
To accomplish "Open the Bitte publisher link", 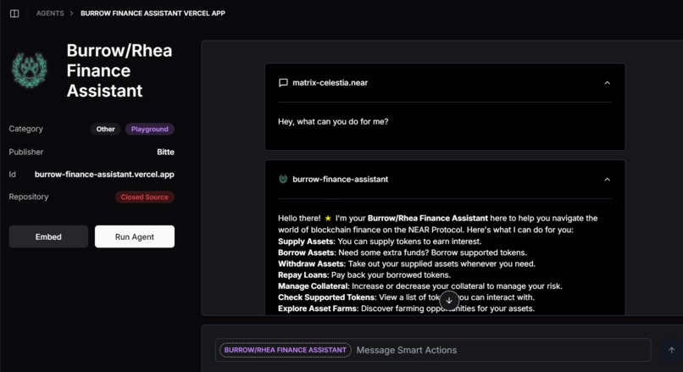I will pos(165,152).
